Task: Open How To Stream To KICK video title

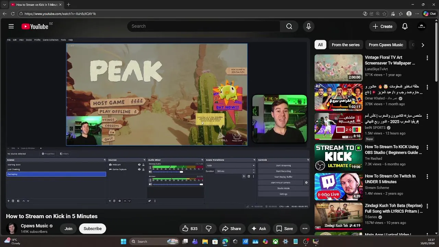Action: 393,150
